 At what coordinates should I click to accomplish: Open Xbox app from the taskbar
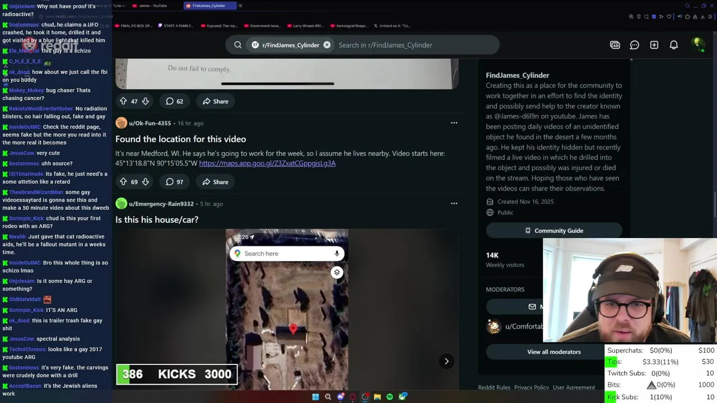pos(403,397)
